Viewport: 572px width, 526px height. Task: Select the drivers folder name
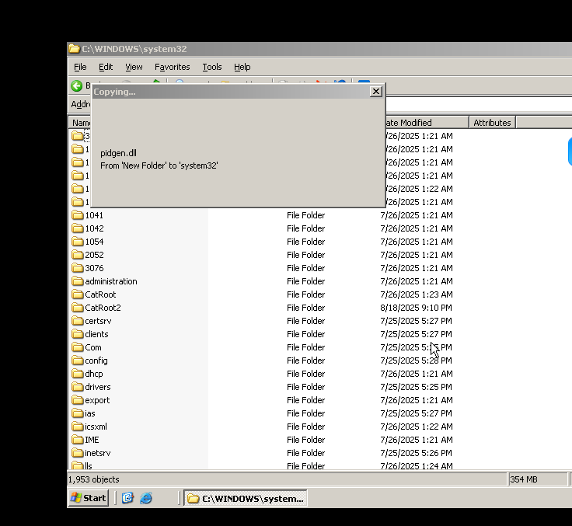(x=97, y=387)
